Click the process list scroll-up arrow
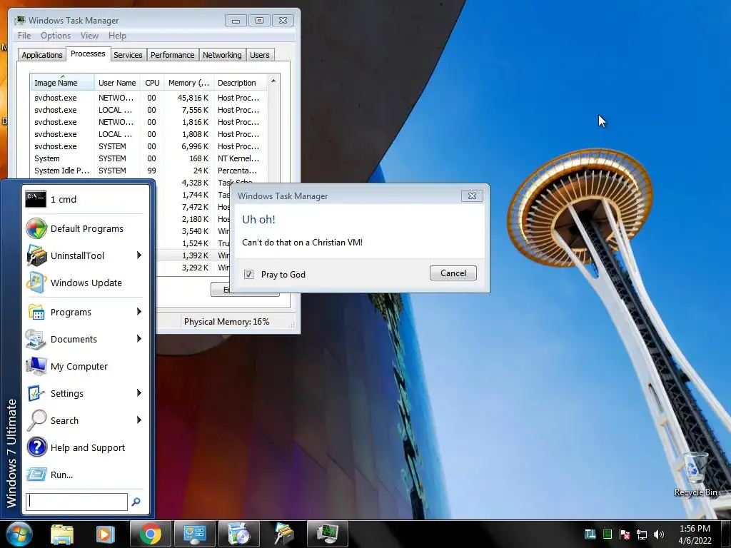 273,81
